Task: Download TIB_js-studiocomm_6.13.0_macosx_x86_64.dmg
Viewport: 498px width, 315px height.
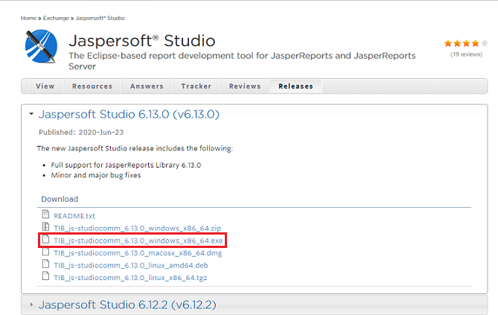Action: click(138, 253)
